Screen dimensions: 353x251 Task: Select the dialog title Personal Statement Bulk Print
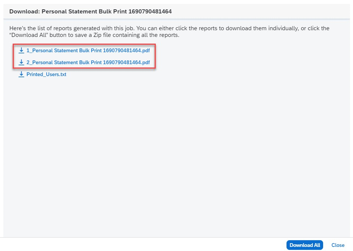(x=90, y=12)
